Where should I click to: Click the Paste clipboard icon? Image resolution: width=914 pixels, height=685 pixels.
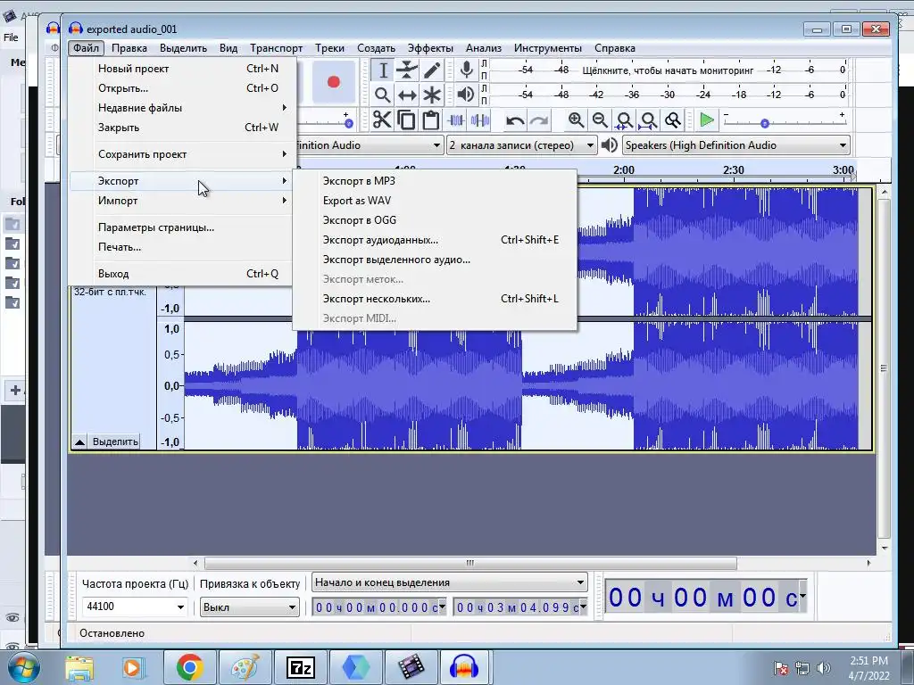431,120
